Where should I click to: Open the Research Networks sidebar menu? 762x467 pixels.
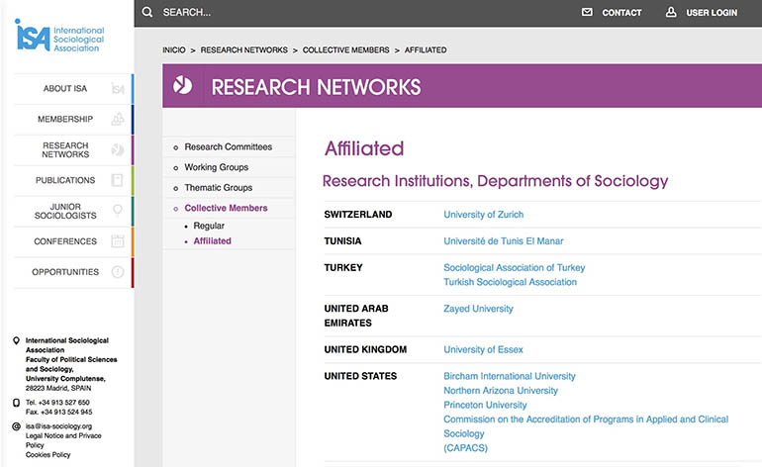click(65, 149)
